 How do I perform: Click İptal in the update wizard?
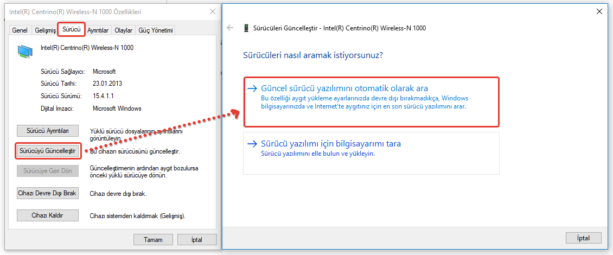[x=583, y=238]
